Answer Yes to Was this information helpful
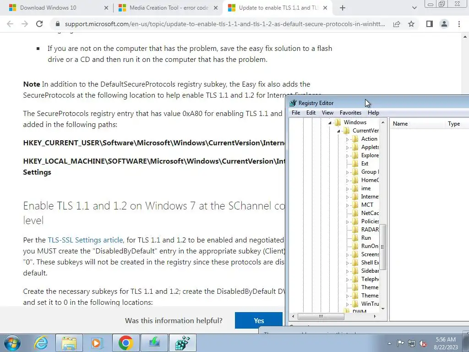The height and width of the screenshot is (352, 469). [259, 320]
